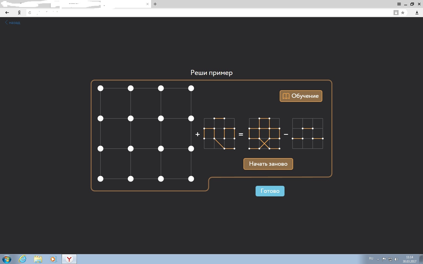Click the browser back arrow

[x=7, y=13]
